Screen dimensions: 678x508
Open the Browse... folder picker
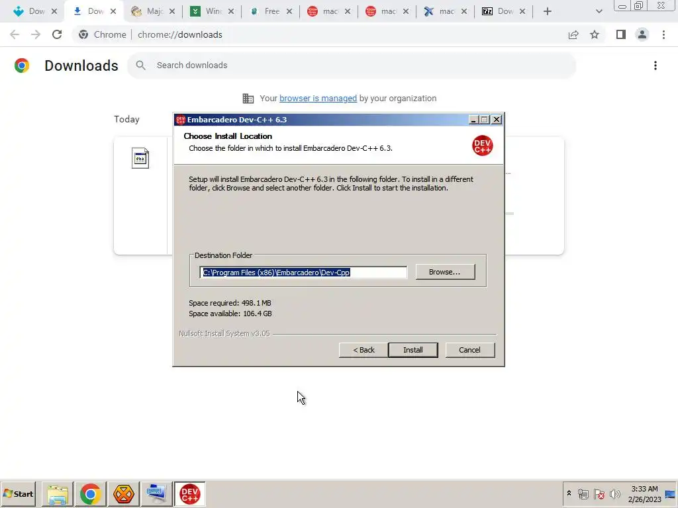(445, 272)
